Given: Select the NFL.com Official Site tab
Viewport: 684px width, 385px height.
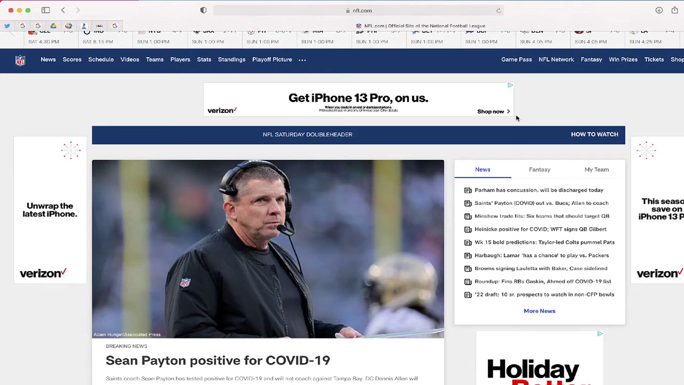Looking at the screenshot, I should coord(421,26).
